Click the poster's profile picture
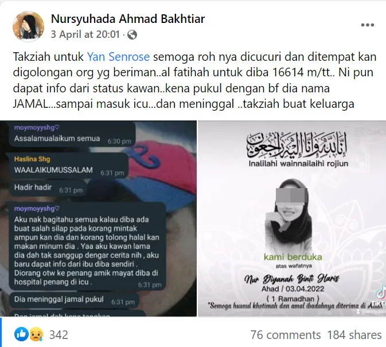The image size is (386, 347). [28, 26]
